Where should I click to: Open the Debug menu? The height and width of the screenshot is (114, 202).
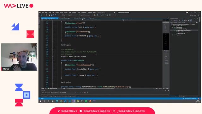(x=66, y=13)
